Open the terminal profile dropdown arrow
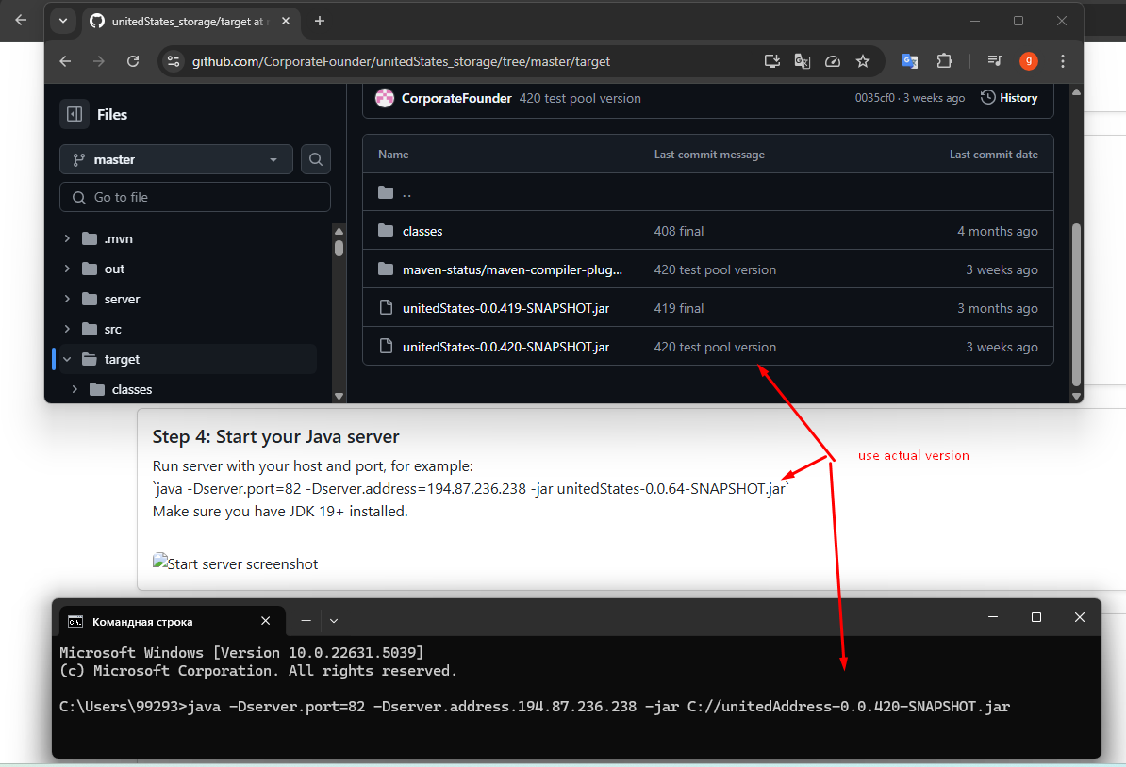Screen dimensions: 1126x767 coord(334,620)
